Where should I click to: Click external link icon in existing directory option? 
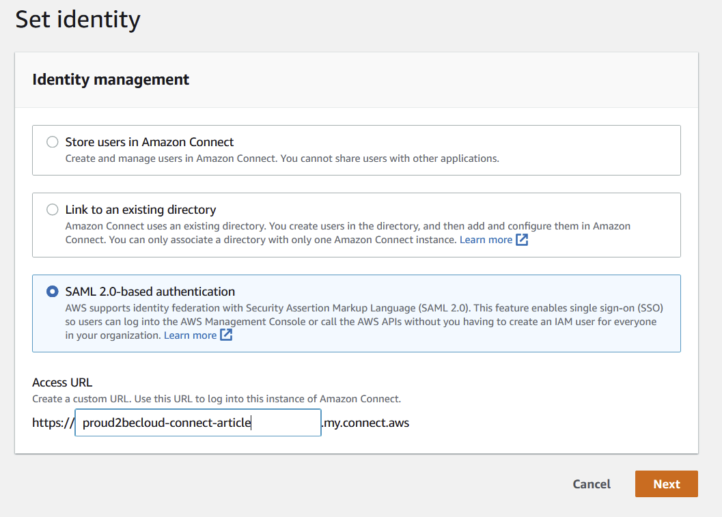(x=522, y=240)
